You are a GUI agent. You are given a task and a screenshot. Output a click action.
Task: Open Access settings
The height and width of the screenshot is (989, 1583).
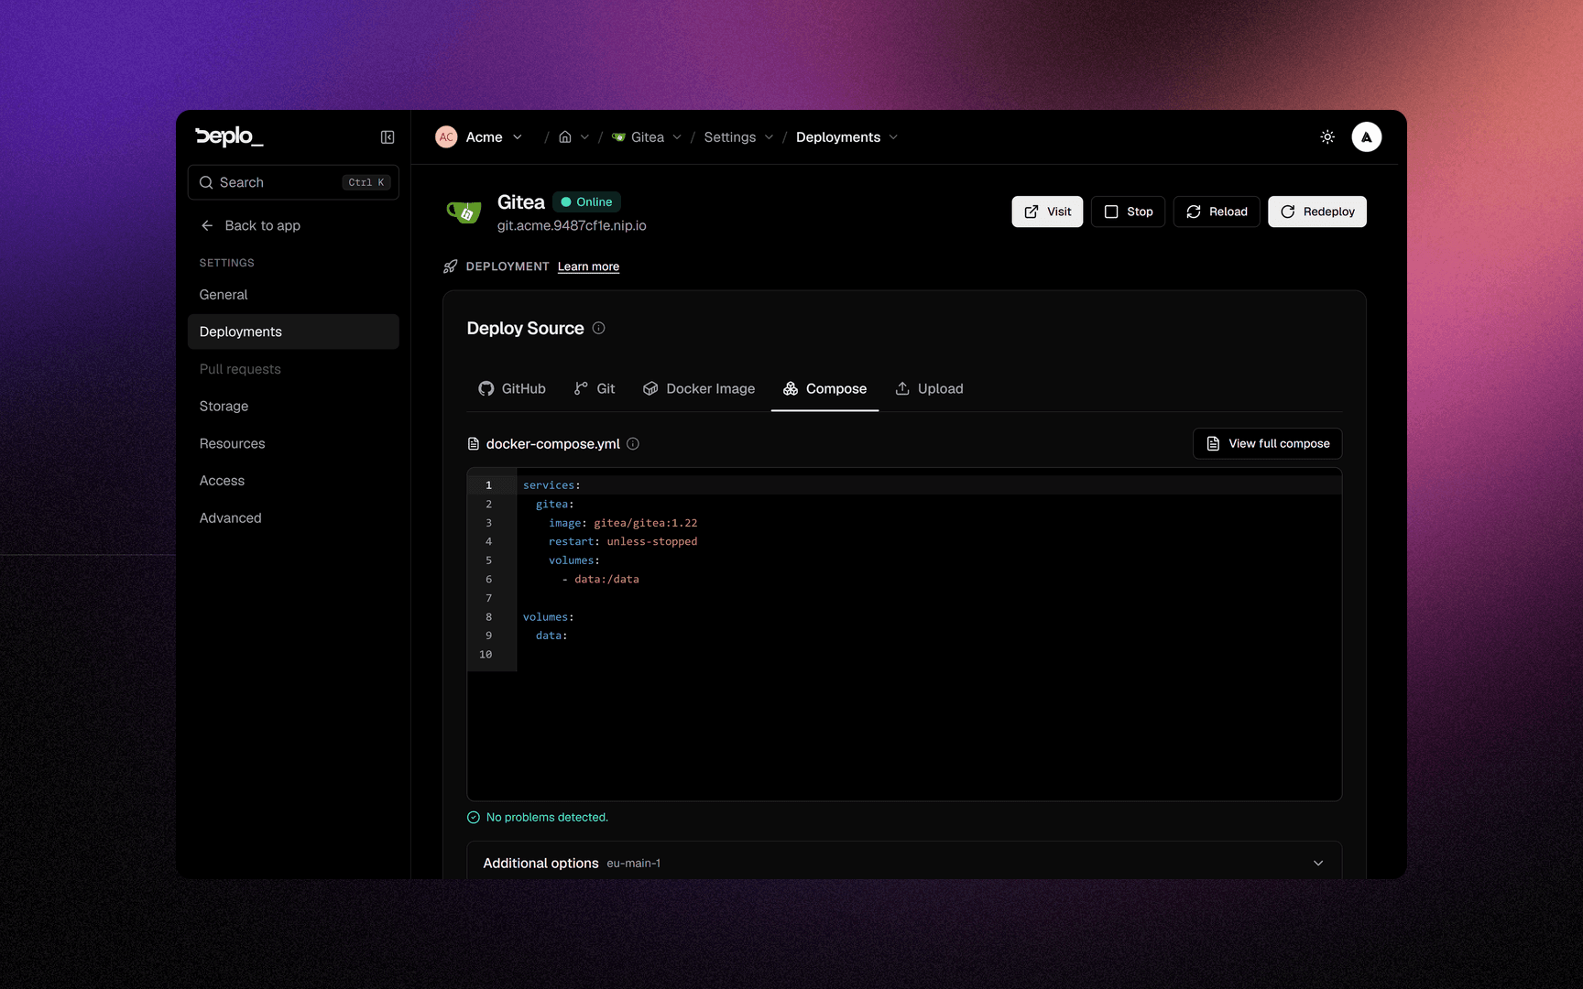point(293,481)
